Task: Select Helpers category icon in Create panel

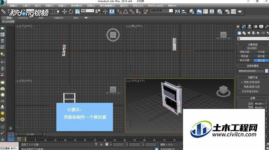Action: 258,33
